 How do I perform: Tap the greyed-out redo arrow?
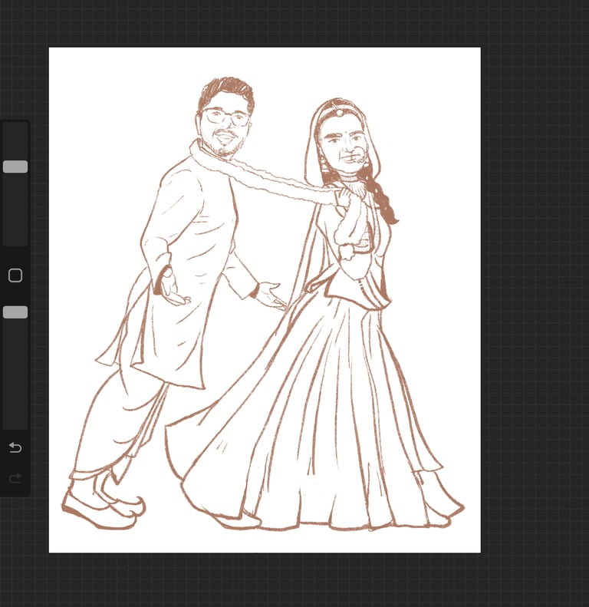15,479
